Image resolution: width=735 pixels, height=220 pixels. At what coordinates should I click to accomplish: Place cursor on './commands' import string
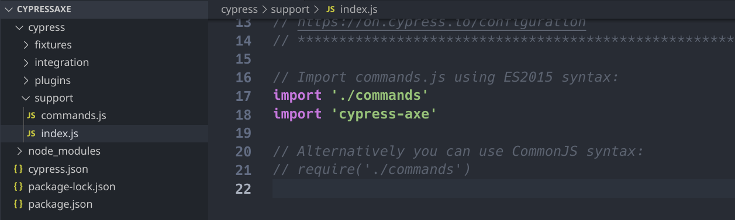[380, 95]
